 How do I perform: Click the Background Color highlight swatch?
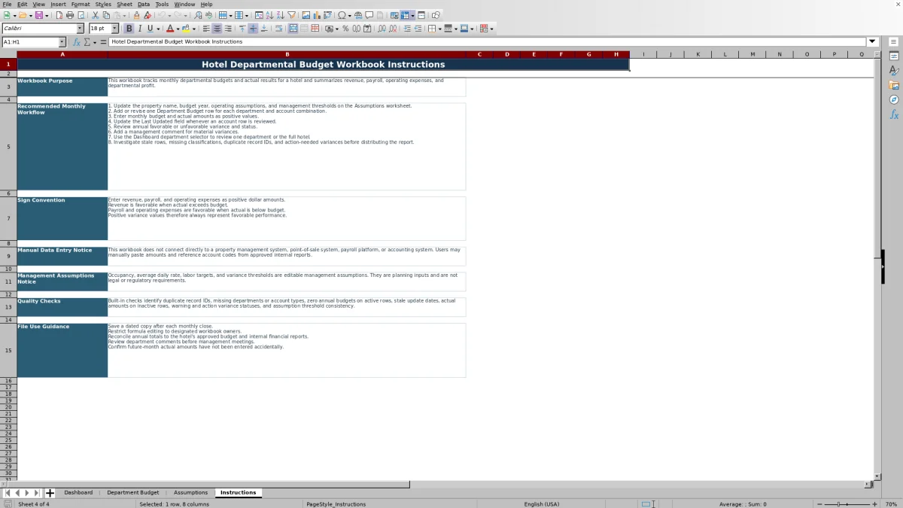point(187,29)
